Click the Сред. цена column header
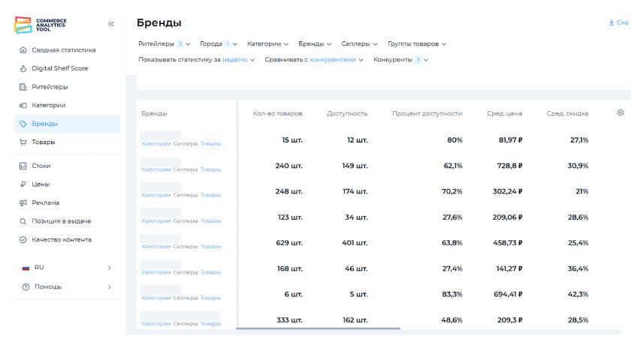Screen dimensions: 631x345 (505, 113)
